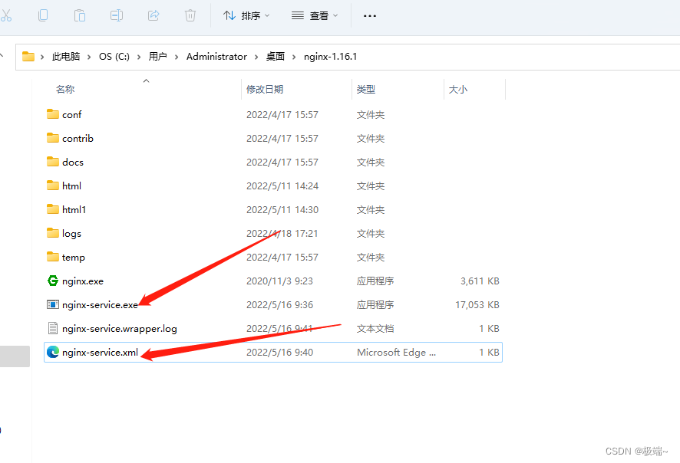680x463 pixels.
Task: Select 用户 in the breadcrumb path
Action: 158,57
